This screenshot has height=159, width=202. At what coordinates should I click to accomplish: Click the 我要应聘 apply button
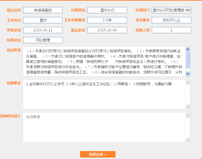coord(97,154)
